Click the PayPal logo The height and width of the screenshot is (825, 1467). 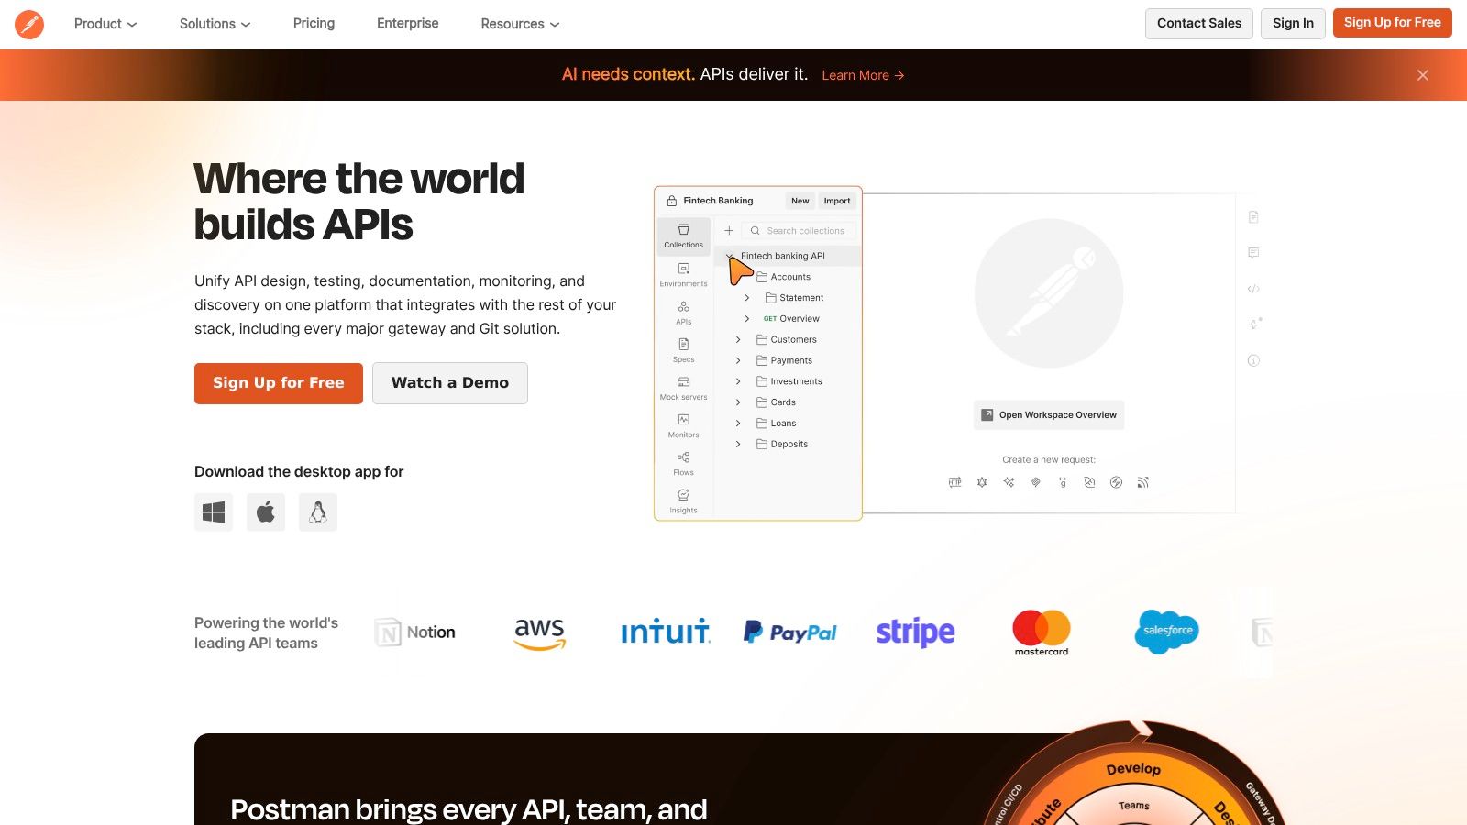tap(789, 632)
